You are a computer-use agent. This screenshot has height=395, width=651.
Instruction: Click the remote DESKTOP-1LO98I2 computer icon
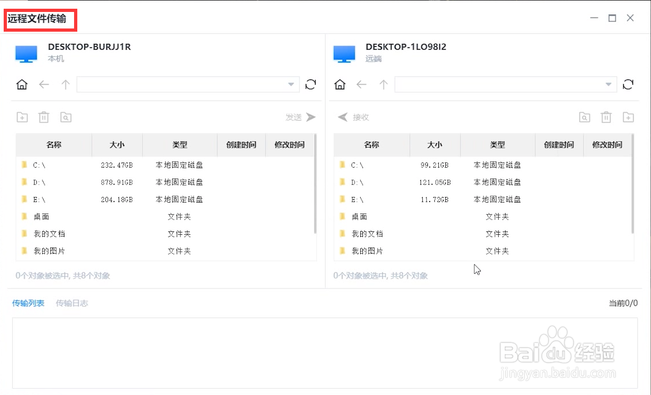pyautogui.click(x=344, y=53)
